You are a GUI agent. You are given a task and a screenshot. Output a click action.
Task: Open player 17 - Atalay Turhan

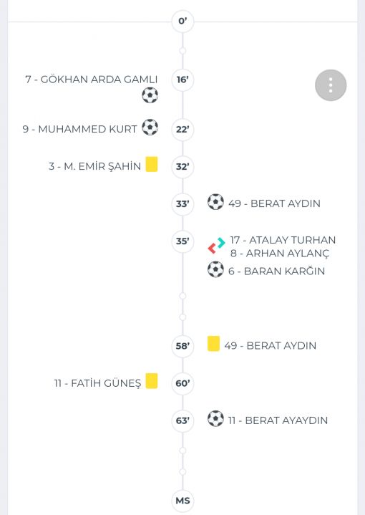(283, 240)
